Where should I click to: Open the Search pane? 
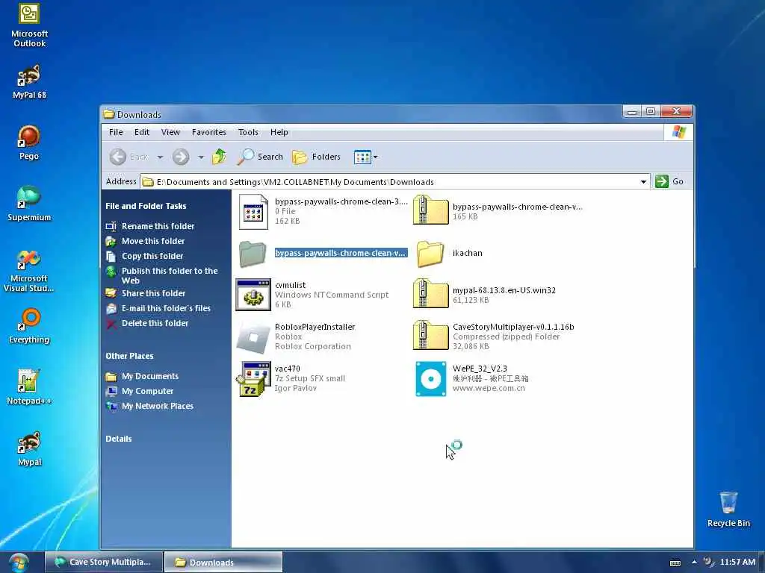(x=260, y=157)
